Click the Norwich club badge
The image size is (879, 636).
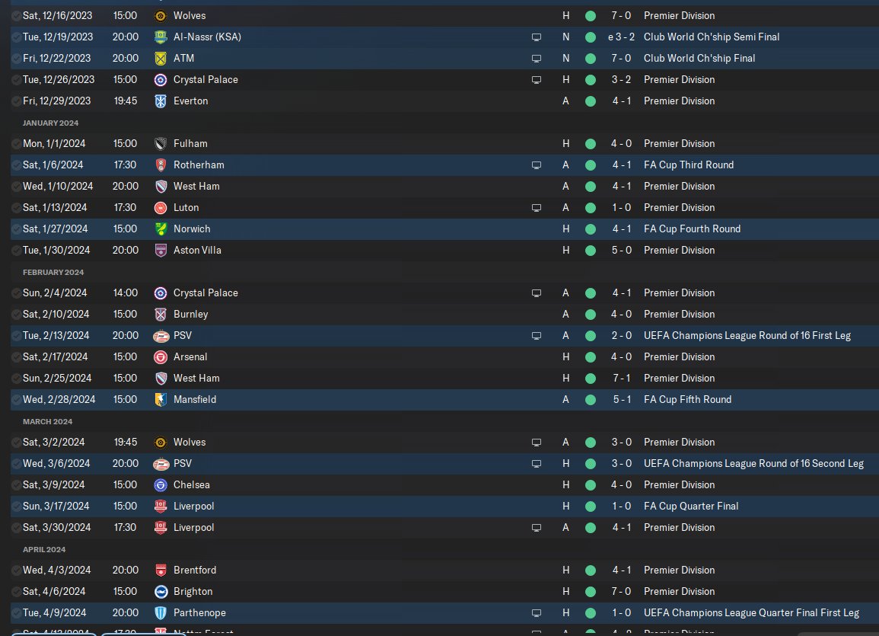[161, 229]
